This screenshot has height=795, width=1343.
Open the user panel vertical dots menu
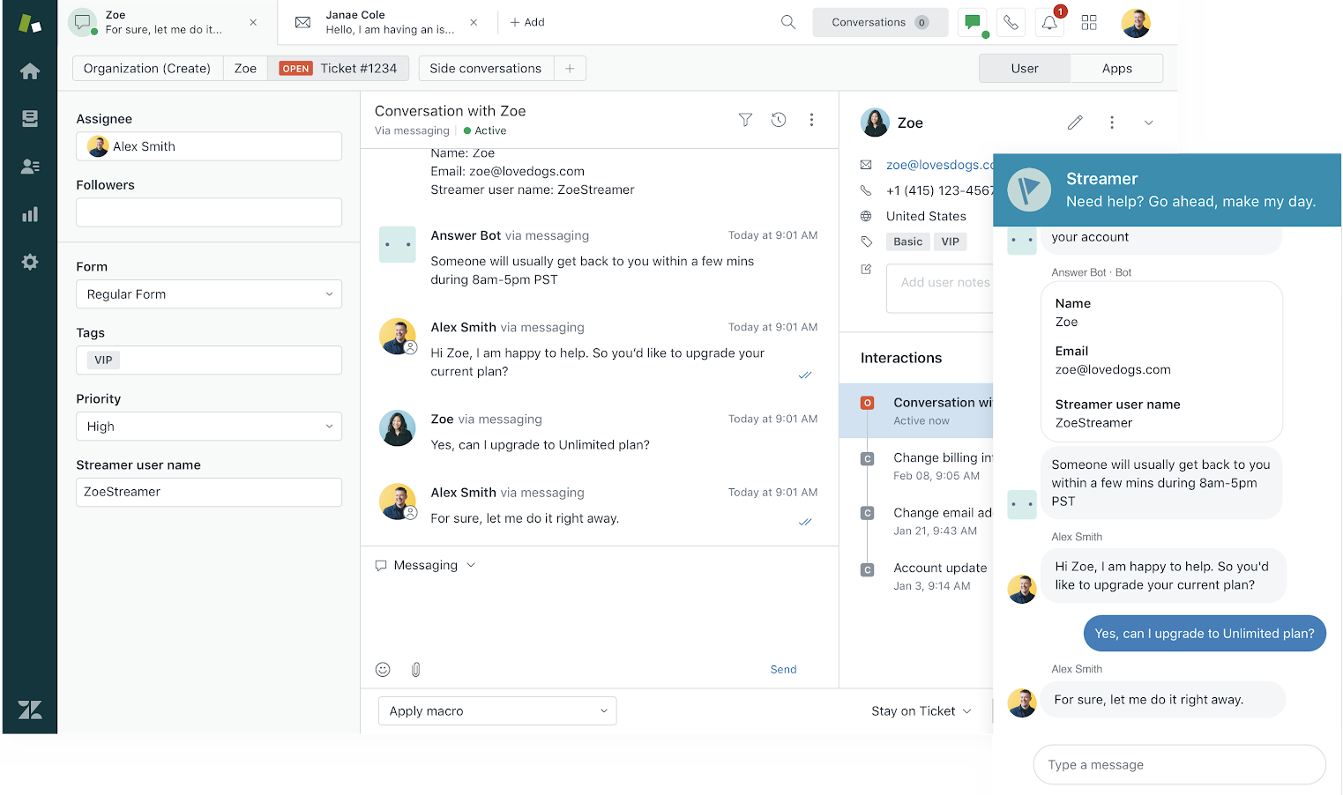pyautogui.click(x=1112, y=123)
